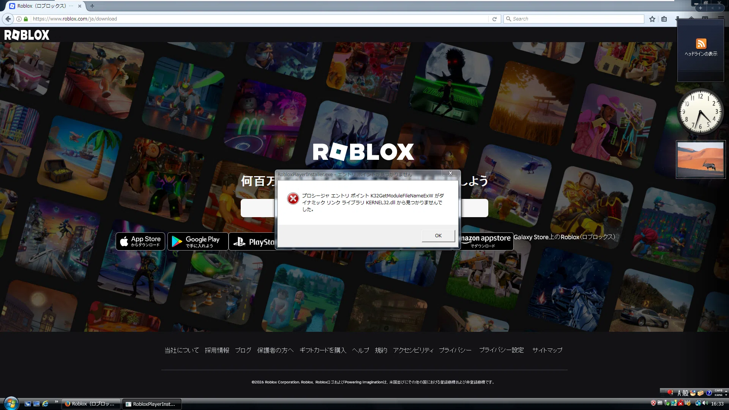Show bookmarks list icon in Firefox toolbar
Image resolution: width=729 pixels, height=410 pixels.
click(664, 19)
